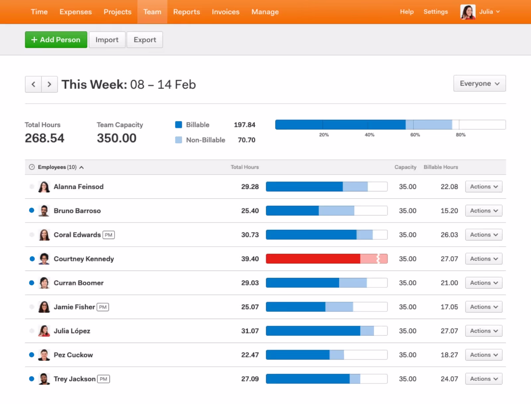Image resolution: width=531 pixels, height=404 pixels.
Task: Click Julia's profile avatar in header
Action: (468, 12)
